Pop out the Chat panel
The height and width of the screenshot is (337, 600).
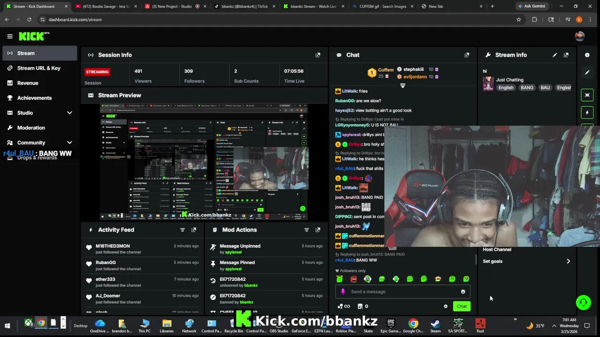tap(466, 55)
